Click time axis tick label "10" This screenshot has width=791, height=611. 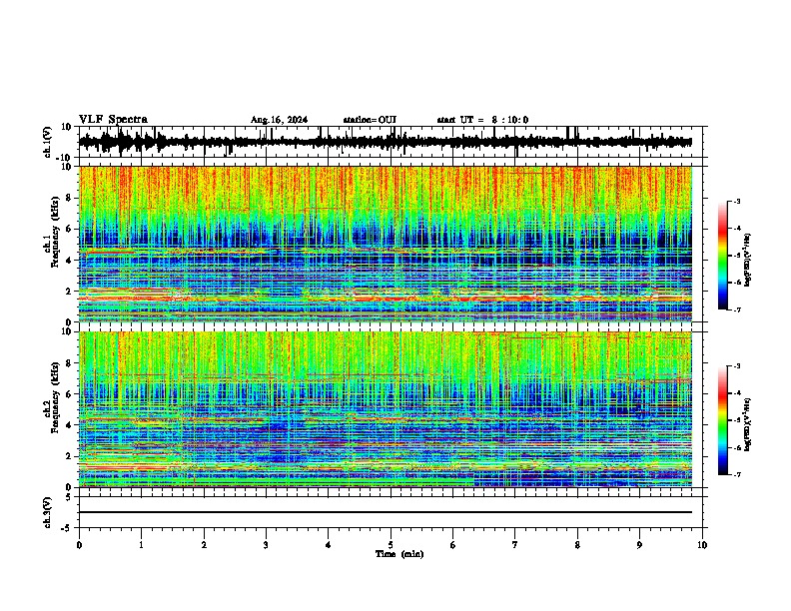pyautogui.click(x=702, y=545)
